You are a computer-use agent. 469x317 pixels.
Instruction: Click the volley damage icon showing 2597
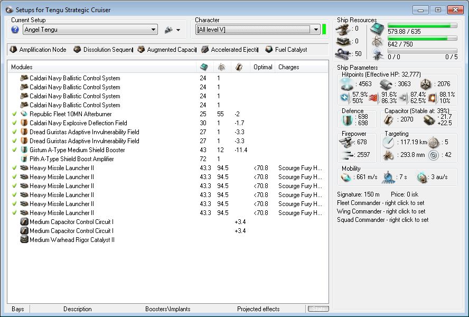(347, 155)
